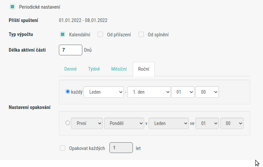The image size is (263, 167).
Task: Open the První ordinal dropdown
Action: (x=87, y=123)
